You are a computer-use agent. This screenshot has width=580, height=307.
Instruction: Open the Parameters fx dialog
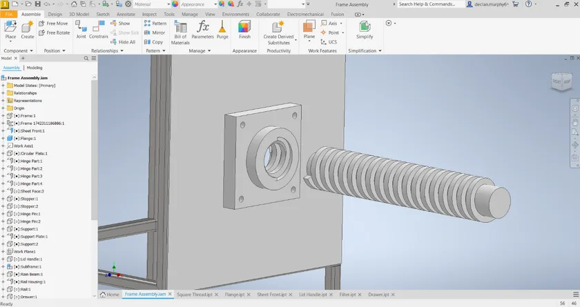(x=203, y=30)
